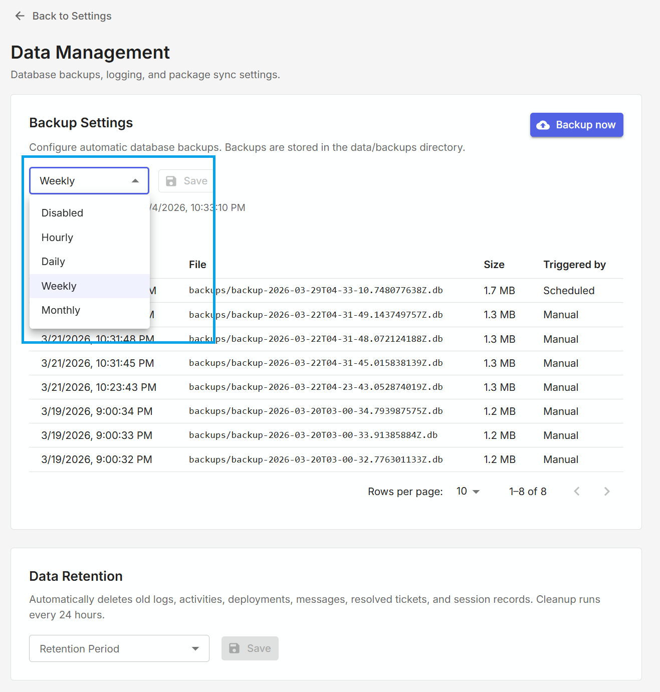
Task: Click the floppy disk icon in Backup Settings
Action: click(171, 181)
